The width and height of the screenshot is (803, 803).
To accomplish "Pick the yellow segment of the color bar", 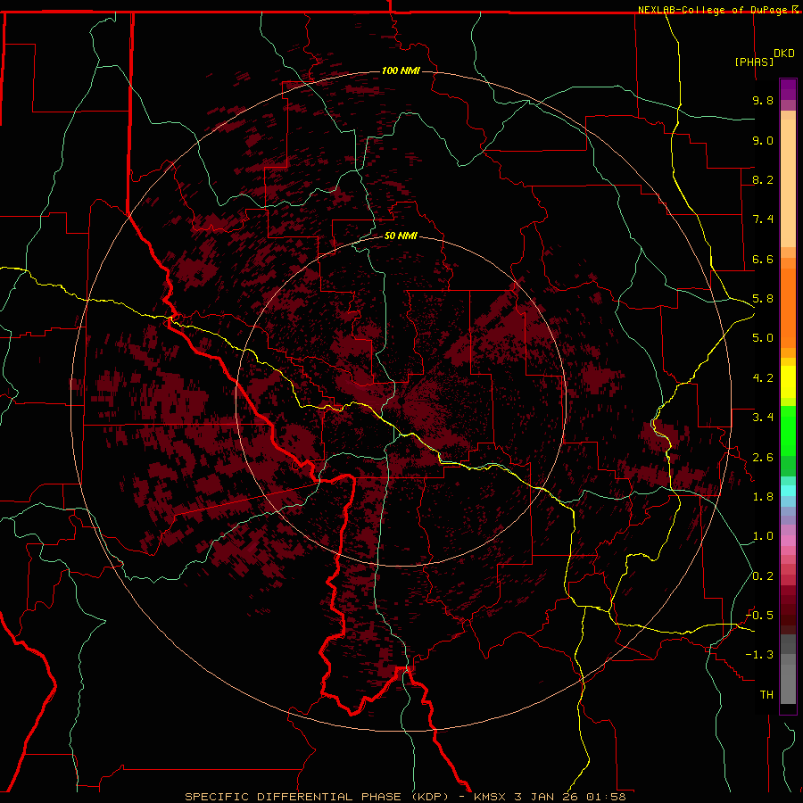I will (788, 382).
